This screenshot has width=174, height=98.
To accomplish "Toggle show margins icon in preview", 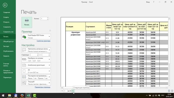I will tap(169, 91).
